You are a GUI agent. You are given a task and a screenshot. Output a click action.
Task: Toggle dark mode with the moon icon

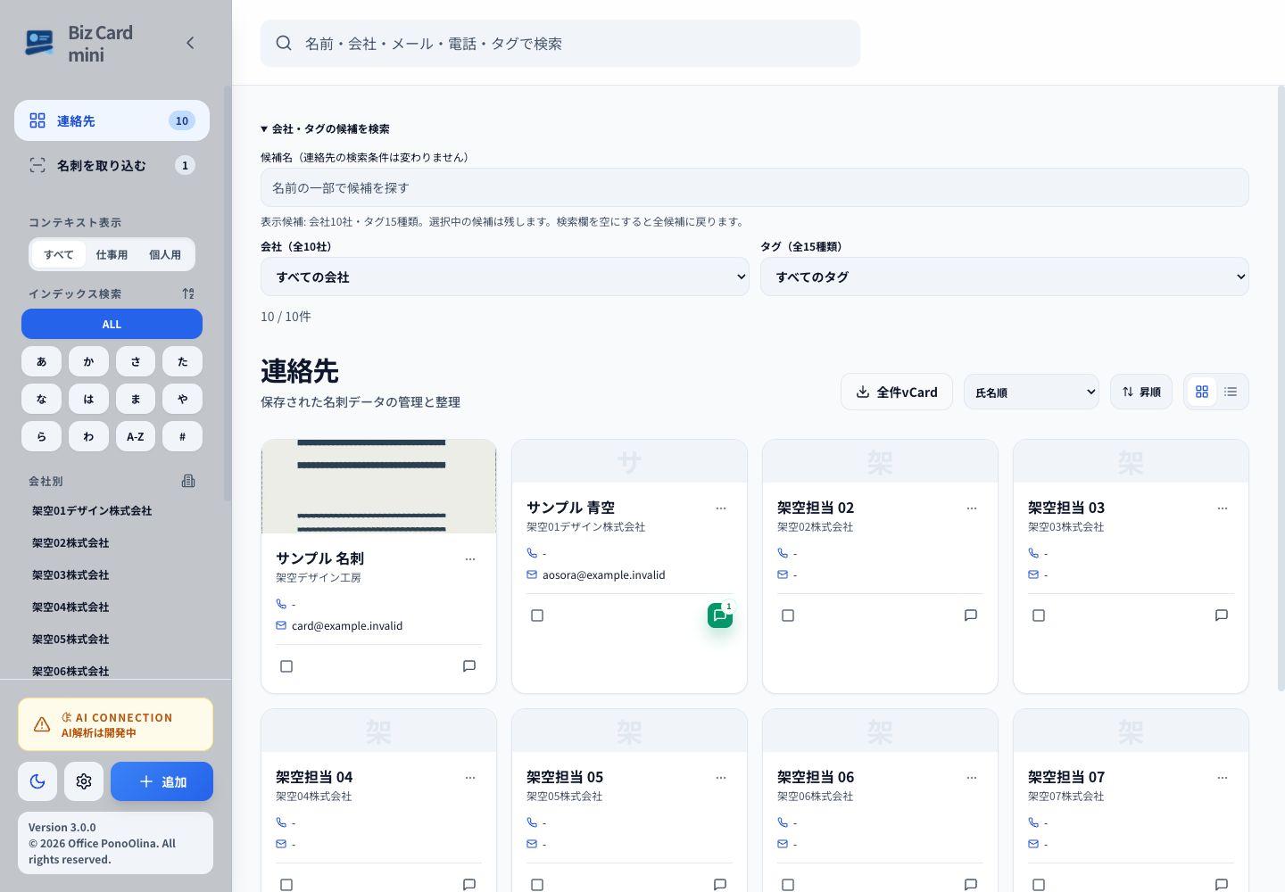[37, 781]
